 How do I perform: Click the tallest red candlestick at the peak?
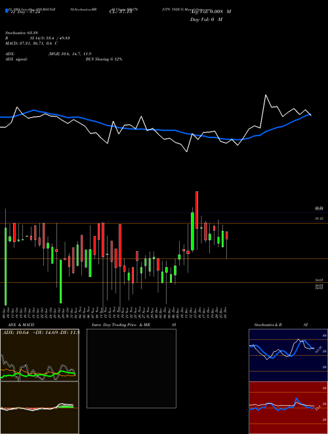[197, 210]
